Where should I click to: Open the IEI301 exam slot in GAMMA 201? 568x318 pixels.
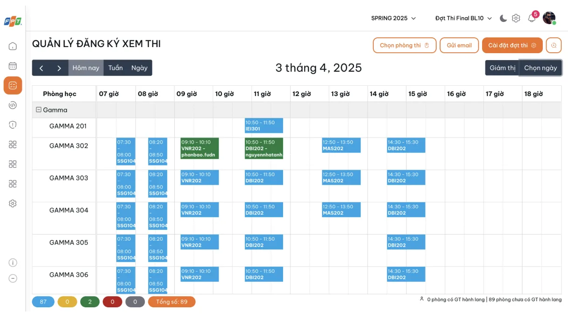point(263,125)
